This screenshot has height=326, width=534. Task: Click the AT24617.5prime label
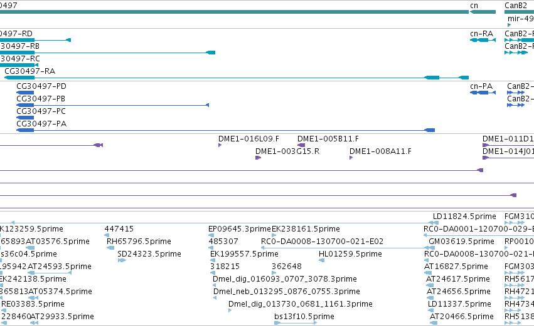click(458, 280)
